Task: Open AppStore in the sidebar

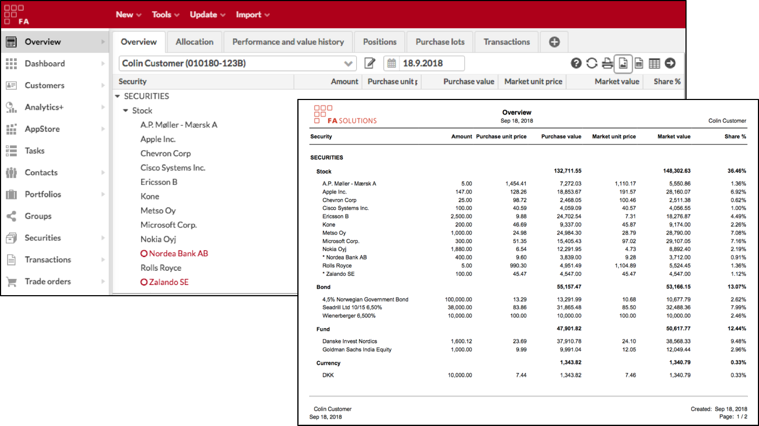Action: 42,129
